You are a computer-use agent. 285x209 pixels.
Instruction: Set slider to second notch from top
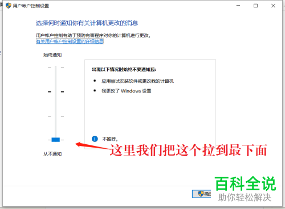click(56, 92)
